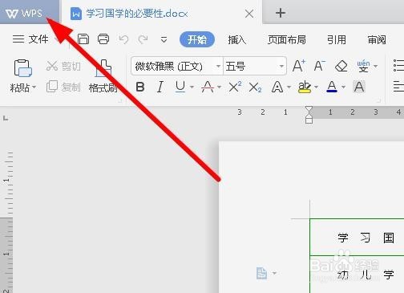
Task: Click the text effects A icon
Action: [x=277, y=87]
